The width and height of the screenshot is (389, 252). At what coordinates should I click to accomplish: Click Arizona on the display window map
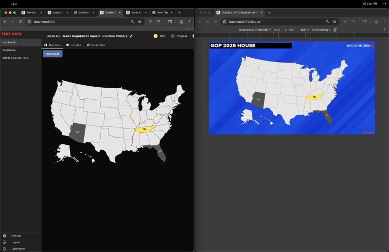[x=258, y=100]
